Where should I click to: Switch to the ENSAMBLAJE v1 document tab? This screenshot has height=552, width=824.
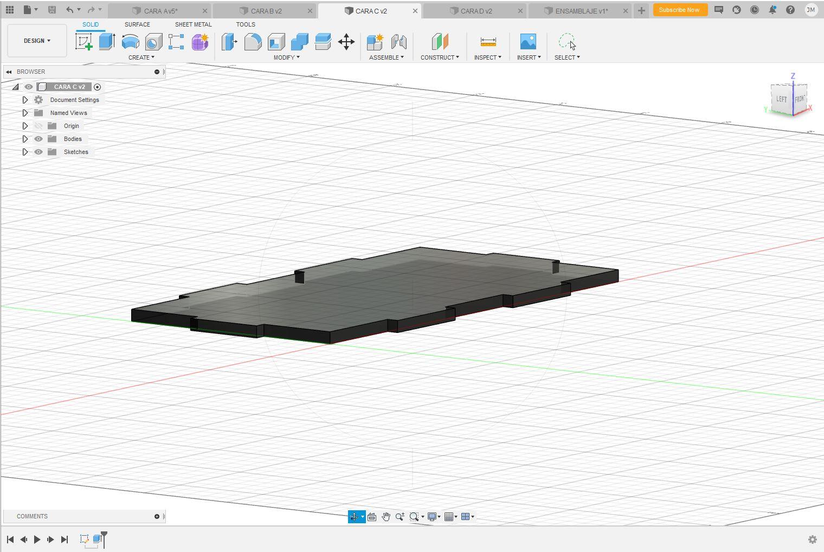(581, 11)
